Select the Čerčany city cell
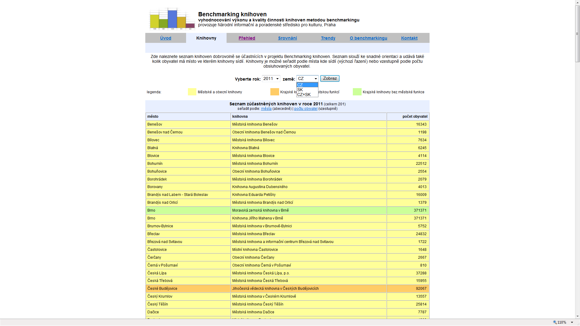This screenshot has width=580, height=326. [x=188, y=257]
